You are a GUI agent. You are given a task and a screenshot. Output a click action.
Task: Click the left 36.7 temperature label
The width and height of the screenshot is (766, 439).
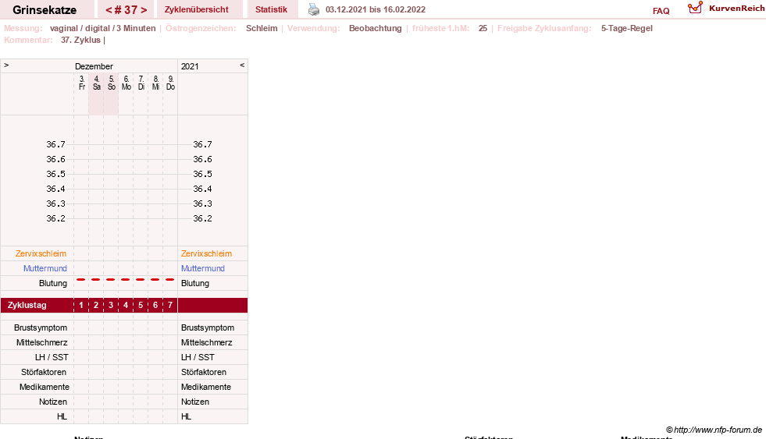point(55,144)
